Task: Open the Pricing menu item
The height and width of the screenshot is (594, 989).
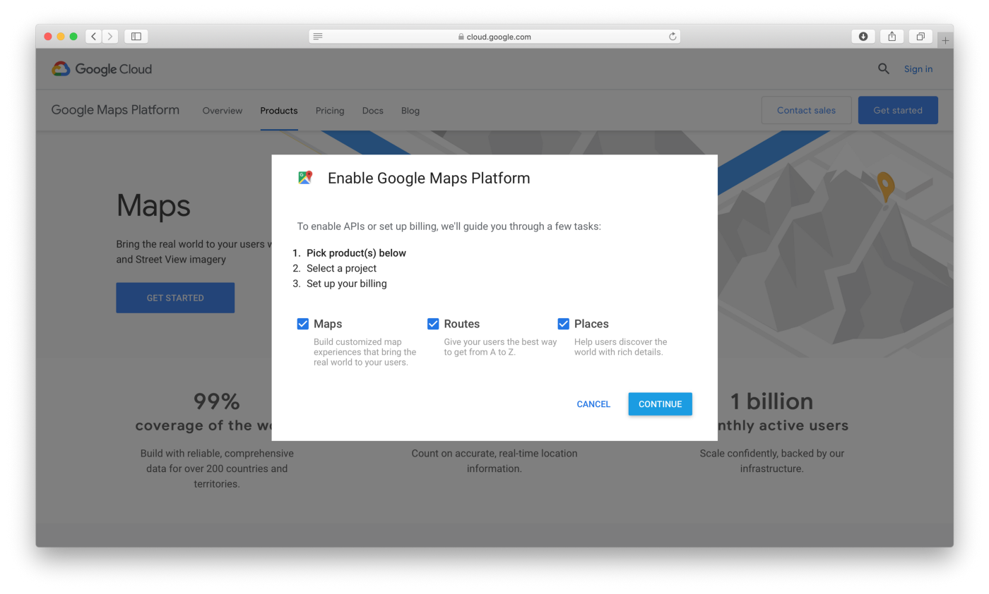Action: coord(330,111)
